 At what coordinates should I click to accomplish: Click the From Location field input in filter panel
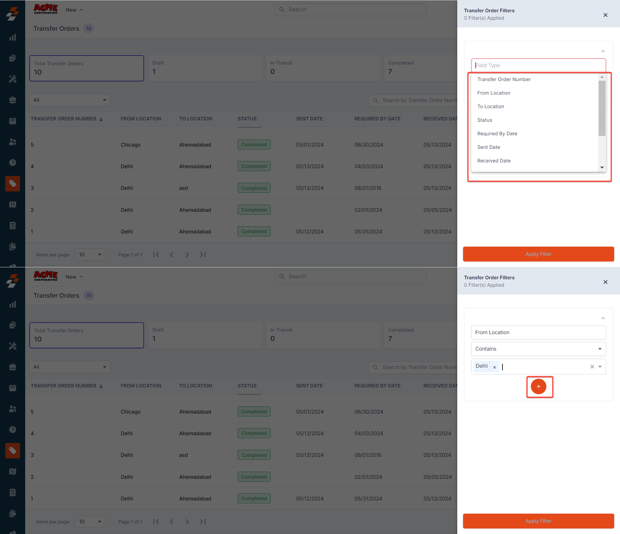tap(538, 332)
